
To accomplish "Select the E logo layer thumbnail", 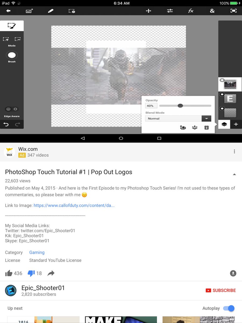I will 230,99.
